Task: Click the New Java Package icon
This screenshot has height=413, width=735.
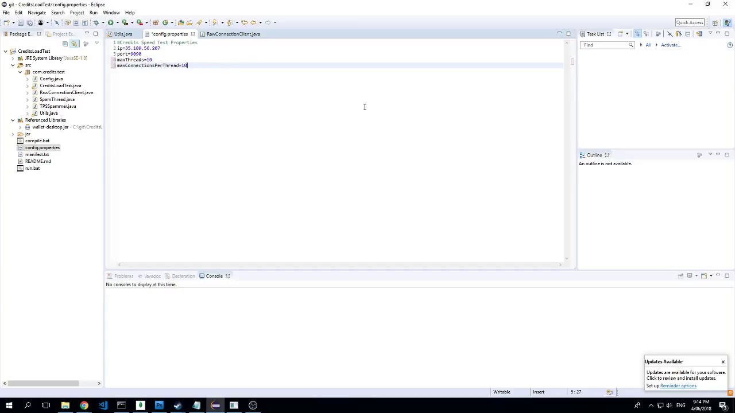Action: pyautogui.click(x=156, y=22)
